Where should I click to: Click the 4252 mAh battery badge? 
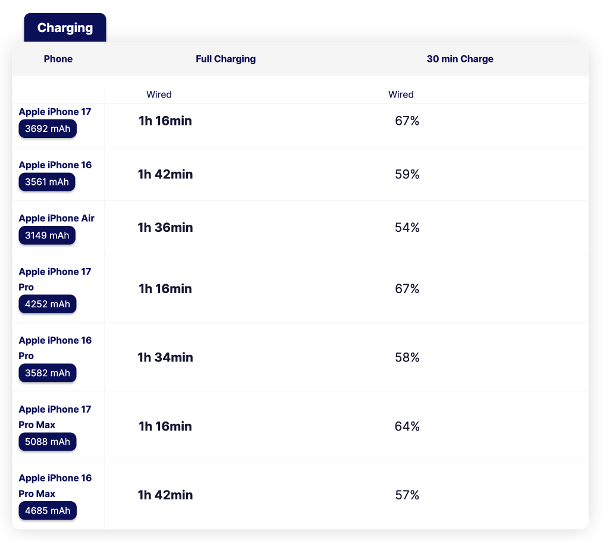point(48,304)
